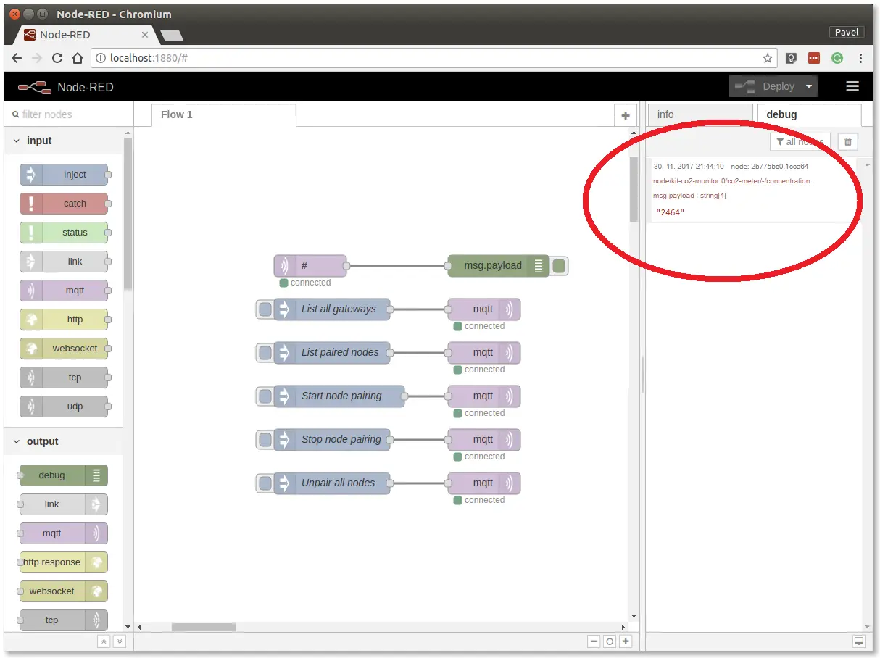Clear debug messages with the trash icon

[848, 142]
